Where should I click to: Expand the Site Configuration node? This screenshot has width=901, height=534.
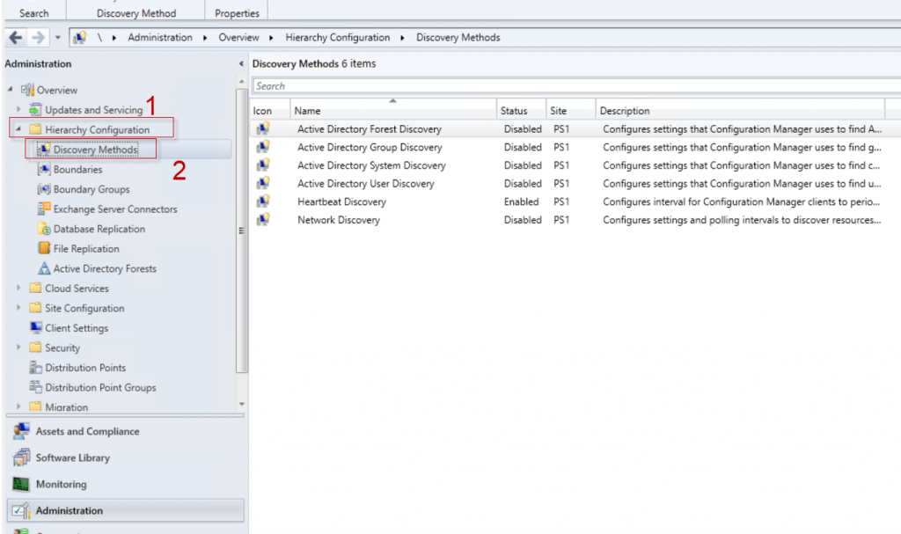[x=18, y=308]
